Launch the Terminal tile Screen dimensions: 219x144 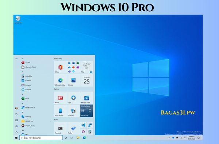[x=60, y=128]
